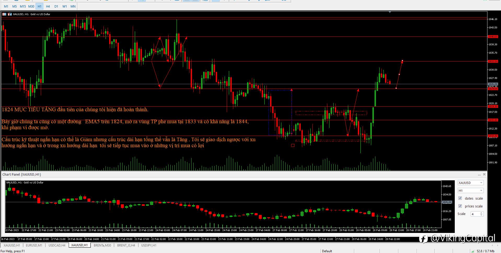This screenshot has width=501, height=253.
Task: Click the 52.8 / 0.7 Mb traffic status
Action: tap(486, 251)
